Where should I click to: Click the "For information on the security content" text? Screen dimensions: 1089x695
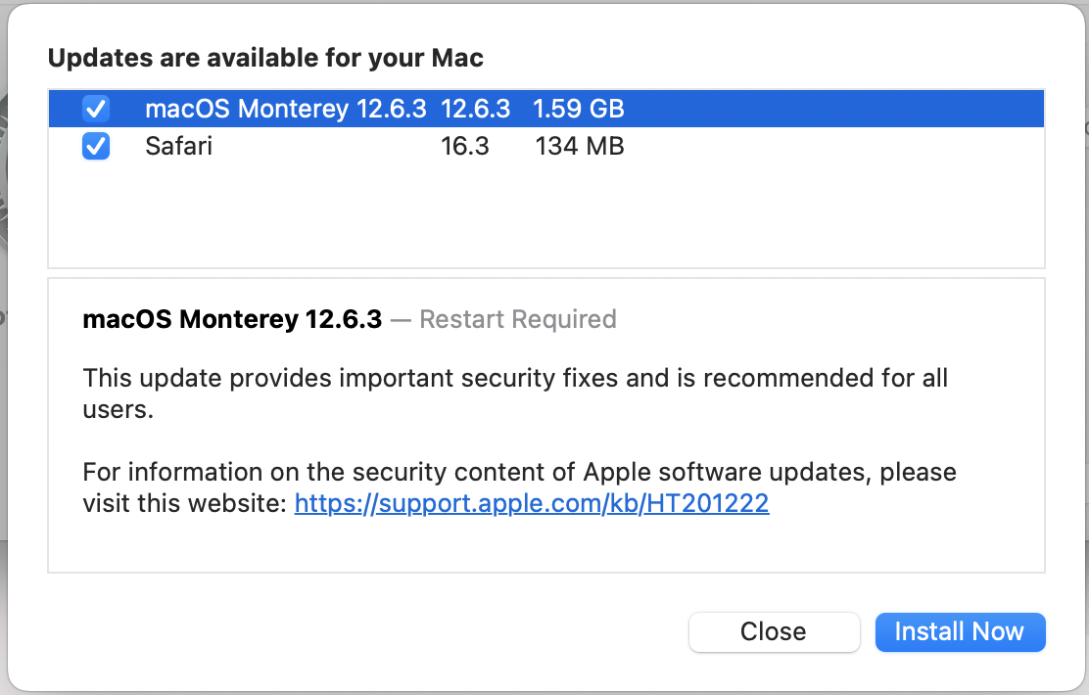[333, 472]
